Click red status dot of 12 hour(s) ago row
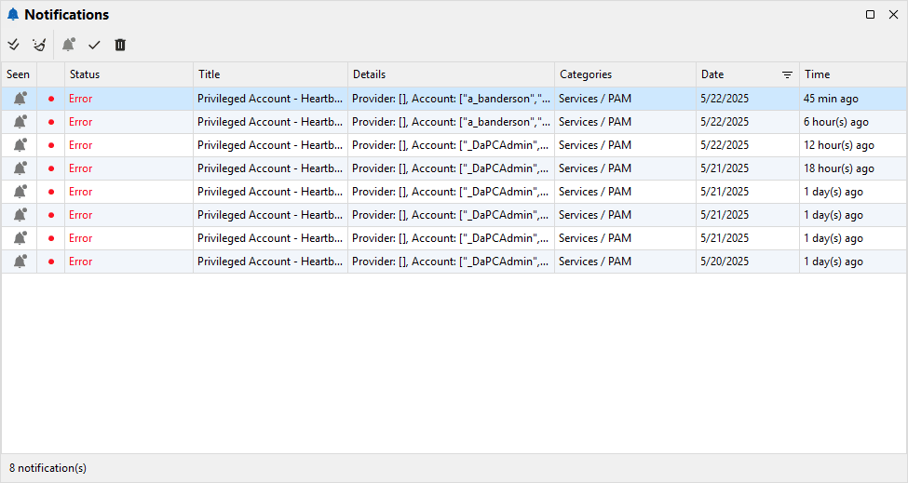 [x=51, y=144]
